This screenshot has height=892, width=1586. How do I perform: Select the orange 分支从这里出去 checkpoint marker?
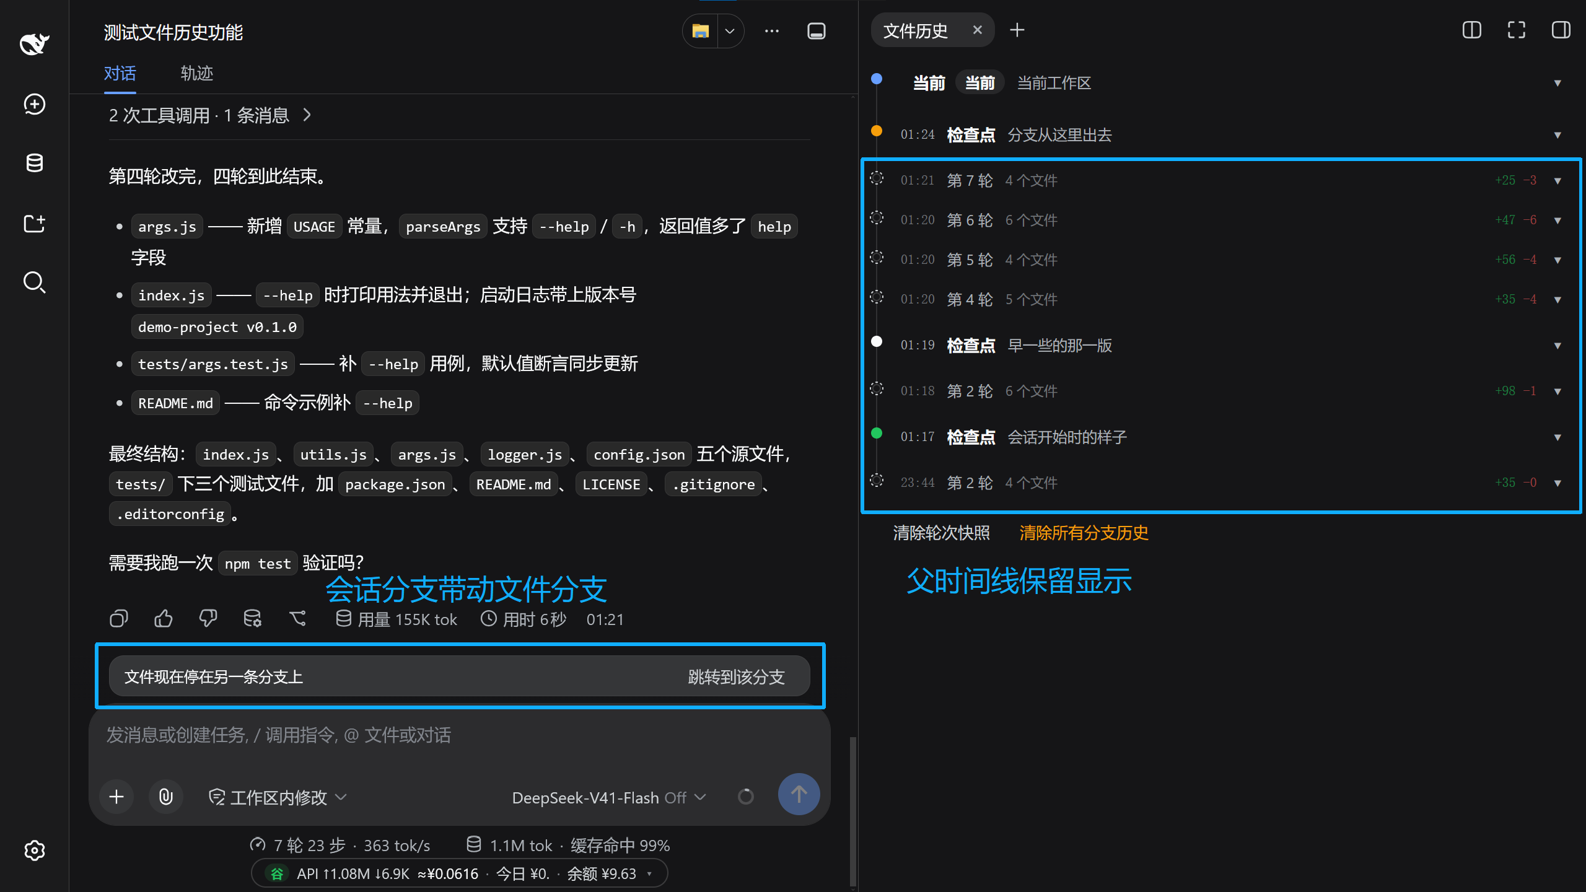tap(877, 131)
